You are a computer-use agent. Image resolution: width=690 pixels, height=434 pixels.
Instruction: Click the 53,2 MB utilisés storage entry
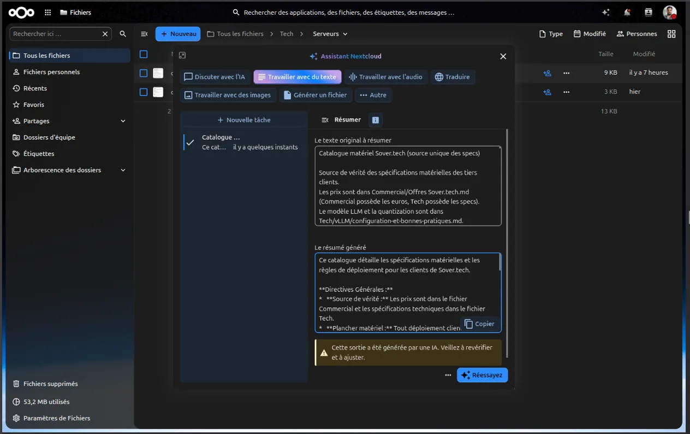point(69,402)
